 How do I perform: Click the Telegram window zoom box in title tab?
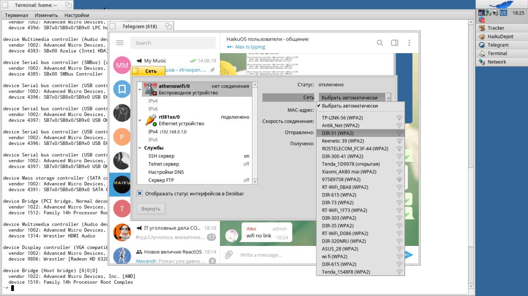(168, 26)
